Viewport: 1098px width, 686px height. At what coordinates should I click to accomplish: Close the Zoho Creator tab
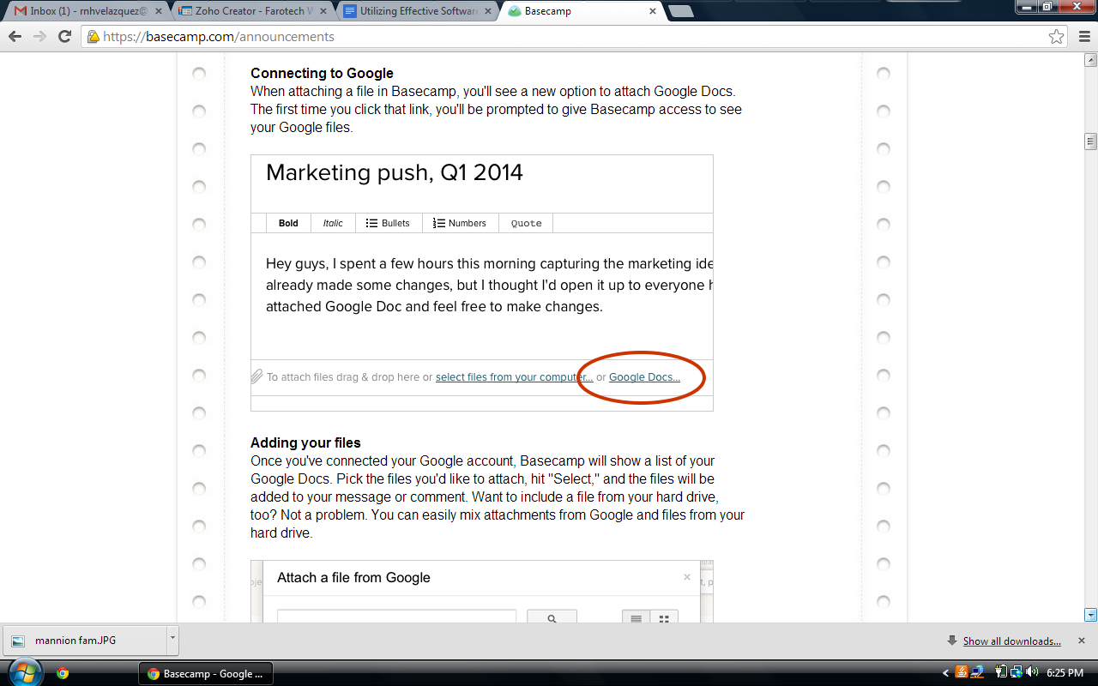323,12
